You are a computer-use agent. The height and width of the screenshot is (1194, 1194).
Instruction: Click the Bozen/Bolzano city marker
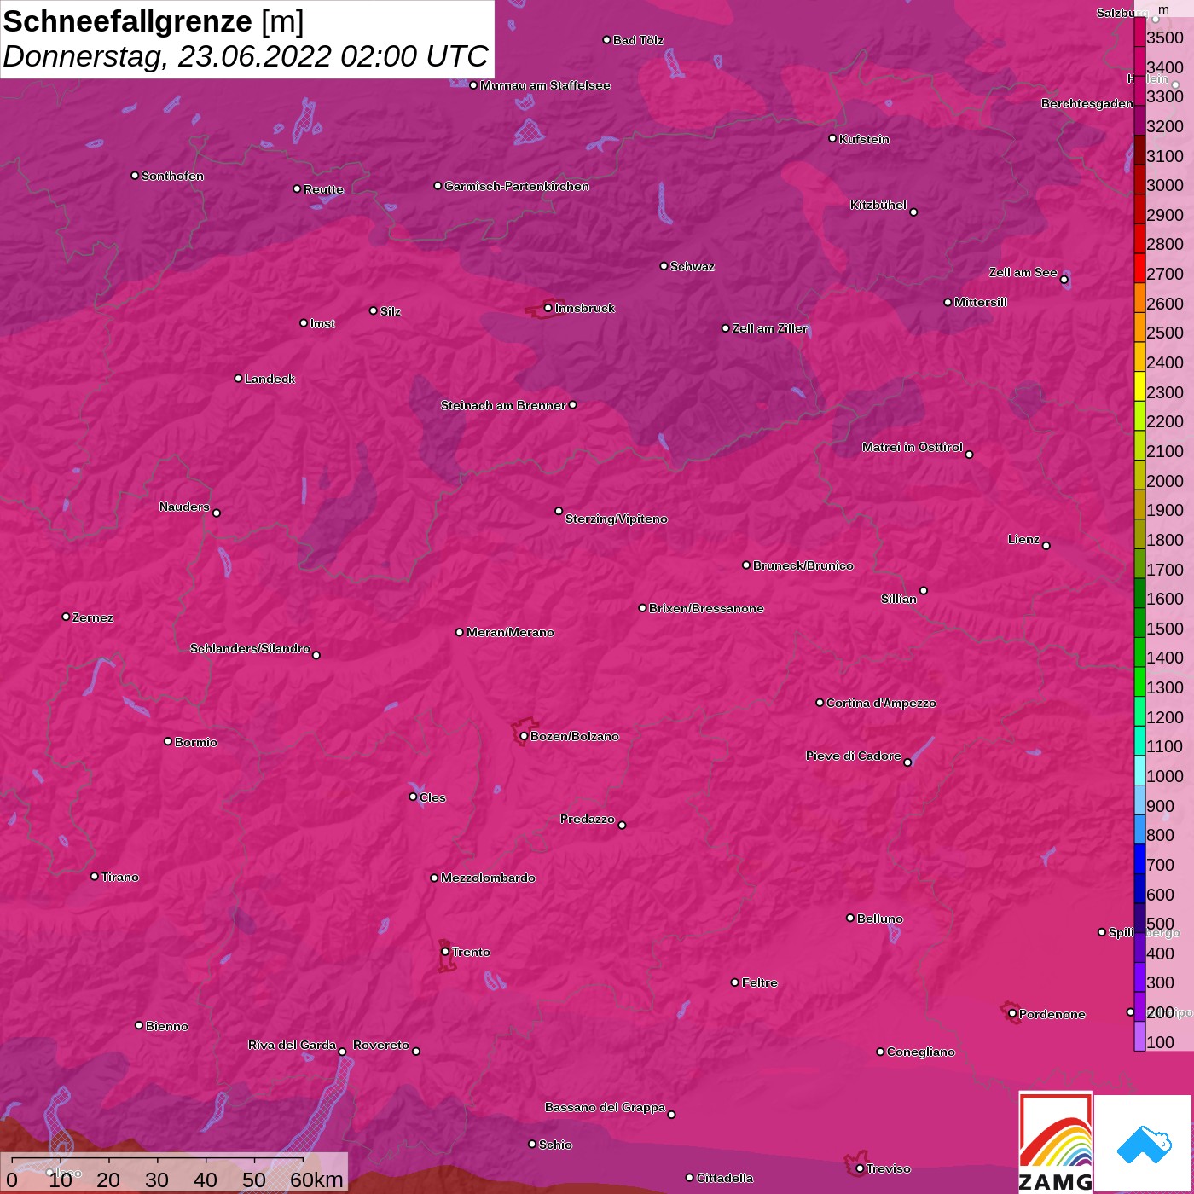pyautogui.click(x=524, y=736)
